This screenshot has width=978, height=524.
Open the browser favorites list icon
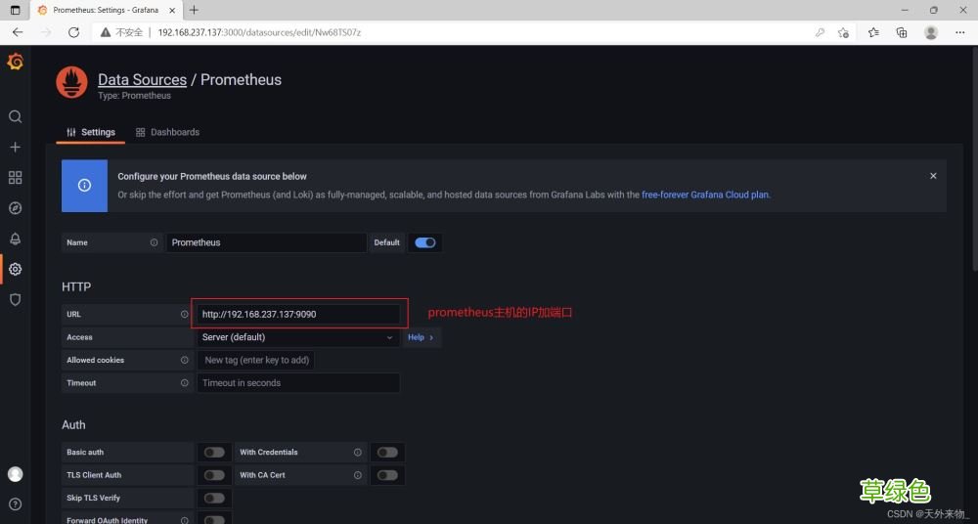[x=873, y=32]
